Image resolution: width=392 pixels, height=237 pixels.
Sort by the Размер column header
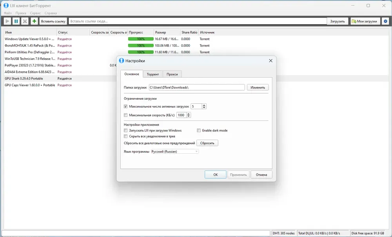(167, 32)
